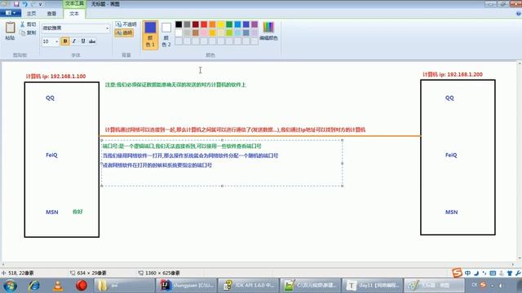Select the 颜色 2 background color box
The width and height of the screenshot is (522, 293).
[166, 34]
